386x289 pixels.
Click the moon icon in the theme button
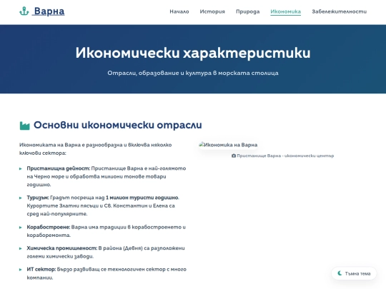click(340, 273)
